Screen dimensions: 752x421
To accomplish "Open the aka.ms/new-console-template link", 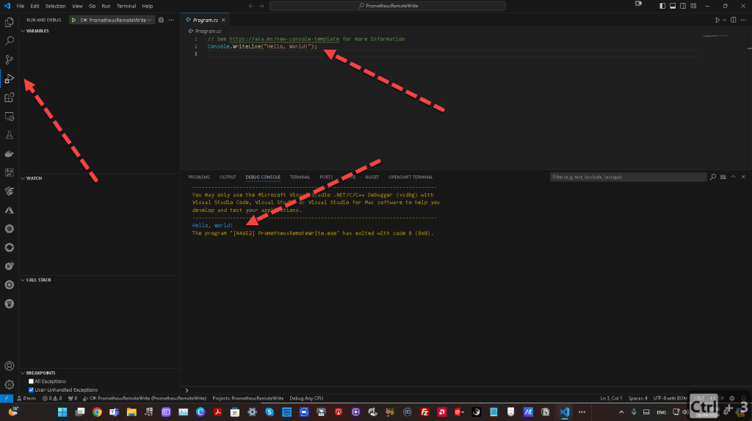I will [284, 39].
